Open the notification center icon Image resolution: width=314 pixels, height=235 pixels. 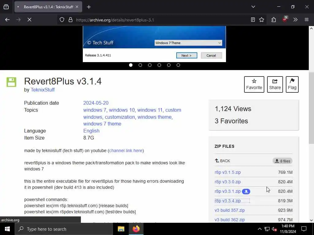(304, 229)
